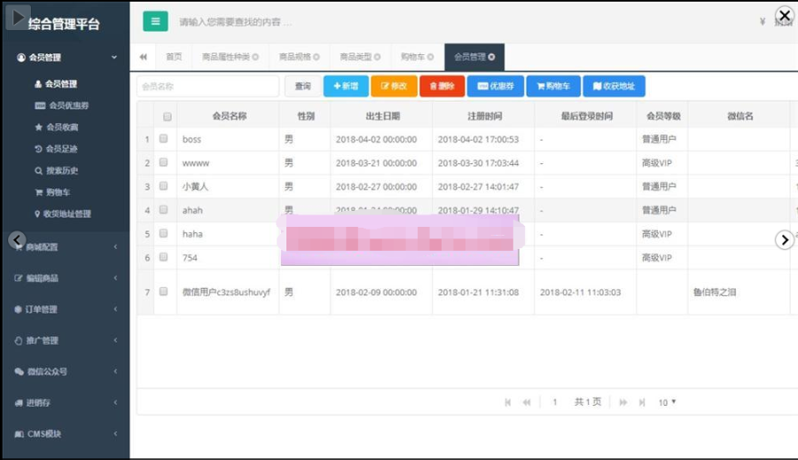Close the 商品类型 tab
The width and height of the screenshot is (798, 460).
tap(377, 57)
